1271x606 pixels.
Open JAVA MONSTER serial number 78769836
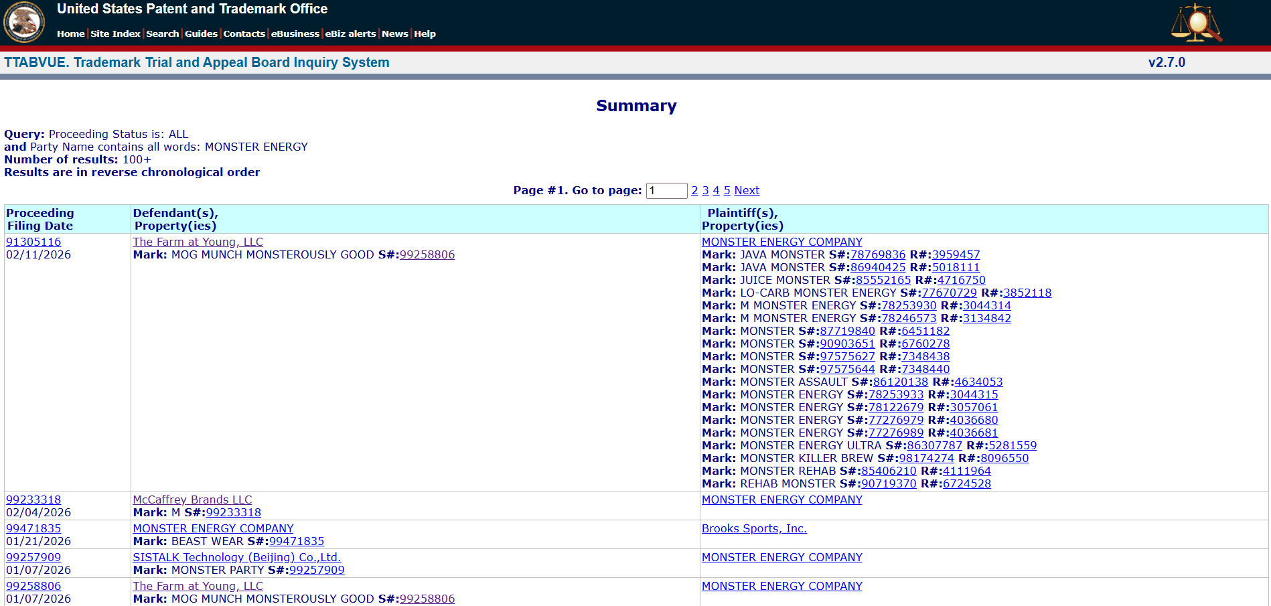coord(878,254)
